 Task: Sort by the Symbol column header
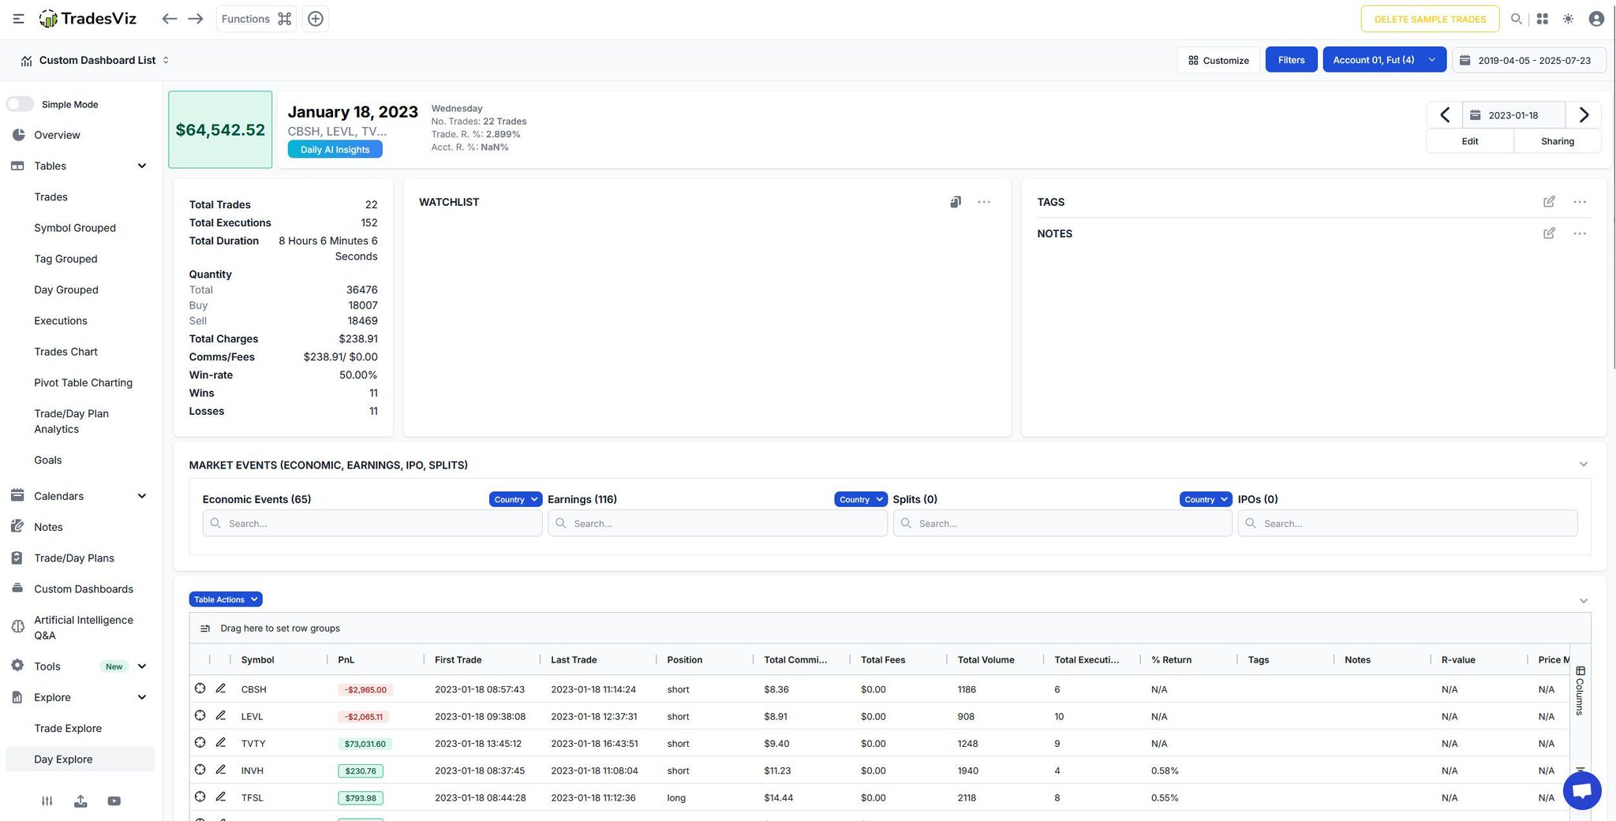pyautogui.click(x=257, y=659)
